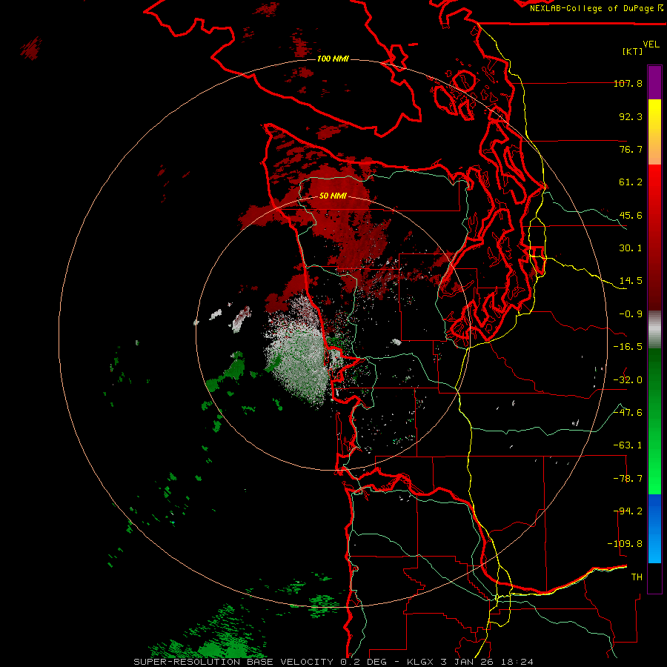The height and width of the screenshot is (667, 667).
Task: Click the 100 NMI range ring label
Action: 333,59
